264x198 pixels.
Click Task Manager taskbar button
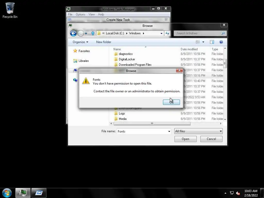(x=23, y=193)
